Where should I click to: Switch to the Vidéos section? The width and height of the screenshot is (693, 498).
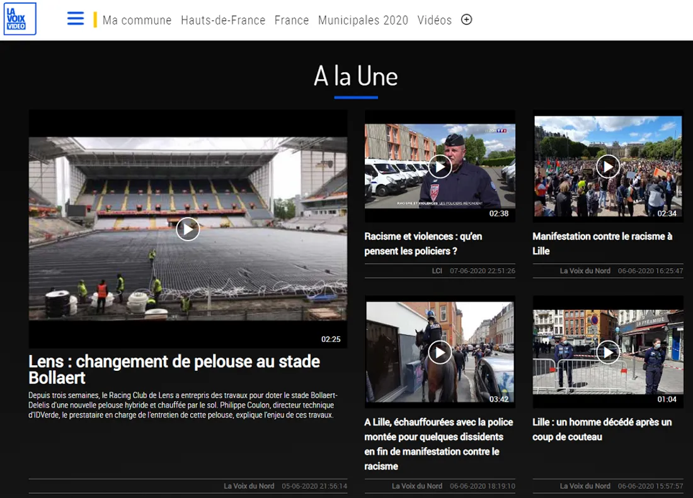click(x=434, y=20)
